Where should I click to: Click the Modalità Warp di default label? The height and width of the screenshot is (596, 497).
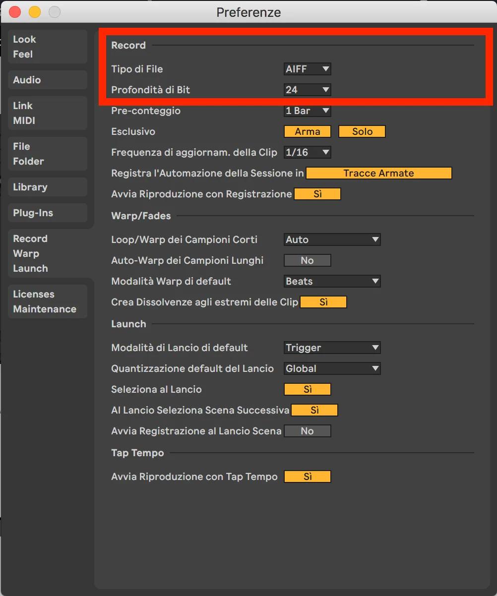(x=171, y=281)
